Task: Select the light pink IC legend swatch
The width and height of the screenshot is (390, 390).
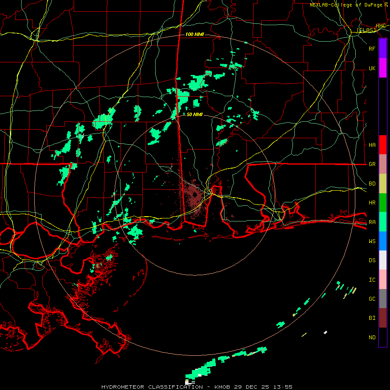Action: tap(383, 279)
